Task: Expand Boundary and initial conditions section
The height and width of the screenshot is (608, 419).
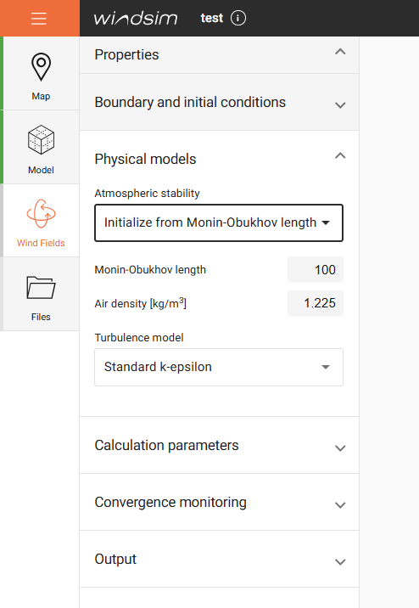Action: pos(219,103)
